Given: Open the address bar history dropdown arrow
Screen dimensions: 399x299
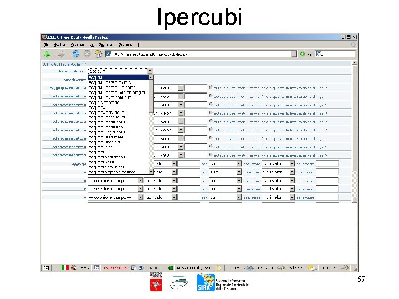Looking at the screenshot, I should (294, 54).
